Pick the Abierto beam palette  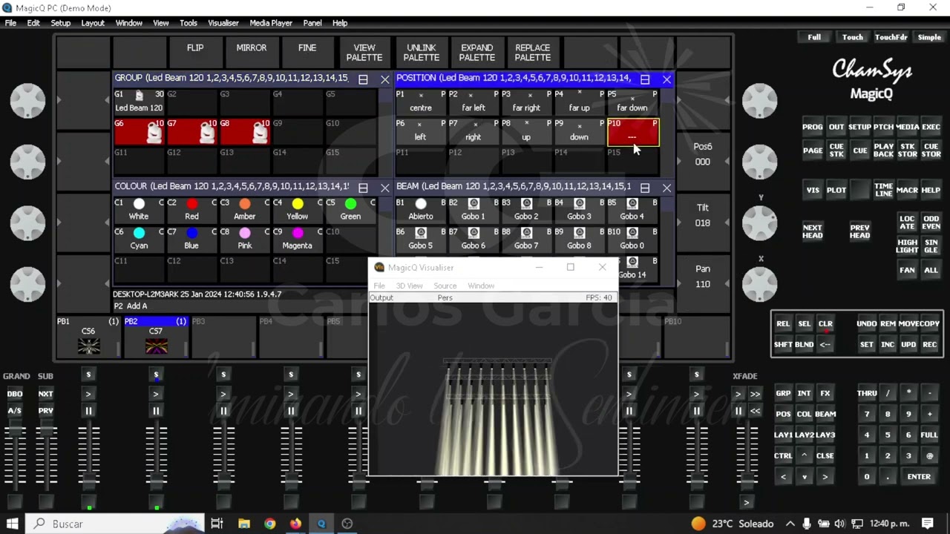(x=421, y=209)
